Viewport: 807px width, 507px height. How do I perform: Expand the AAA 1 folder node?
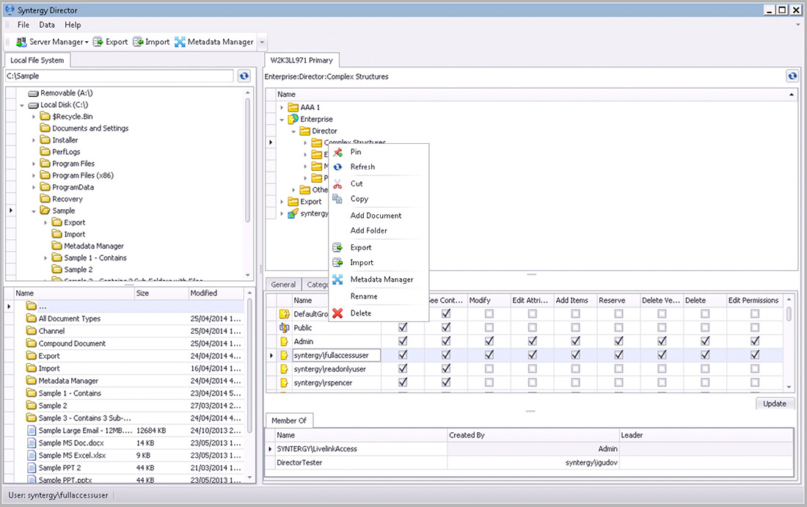[282, 108]
